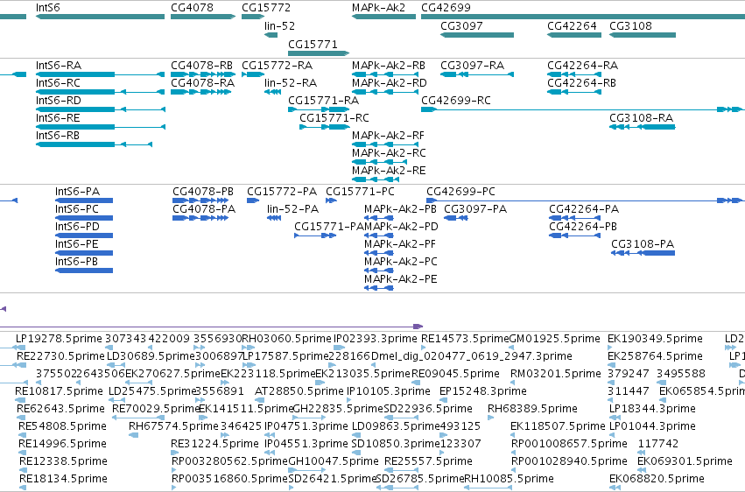
Task: Click transcript CG4078-RB
Action: click(203, 74)
